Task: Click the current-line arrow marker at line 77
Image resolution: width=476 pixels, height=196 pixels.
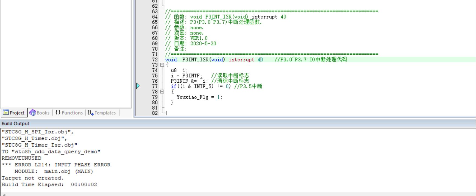Action: (x=138, y=86)
